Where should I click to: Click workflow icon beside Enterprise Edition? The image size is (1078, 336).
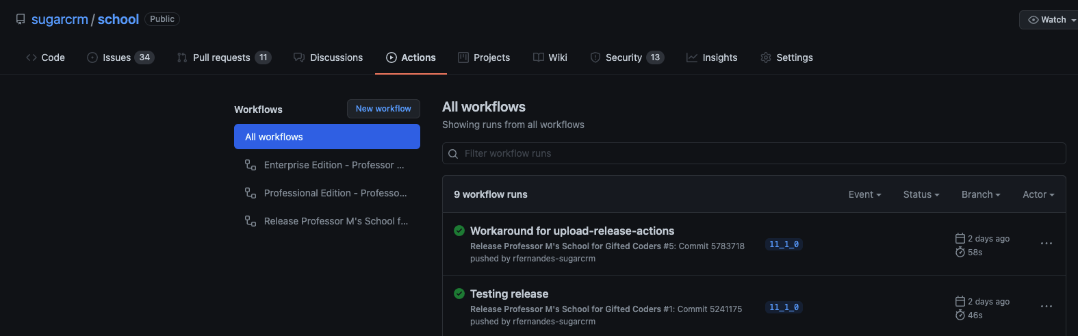(x=251, y=165)
